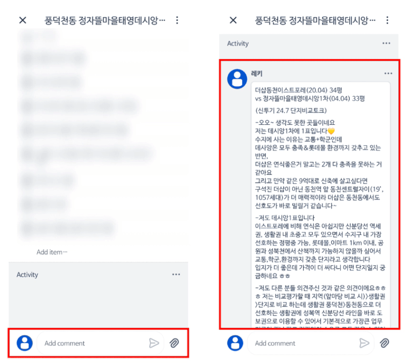Open the vertical three-dot menu on left card
The width and height of the screenshot is (407, 364).
(177, 20)
